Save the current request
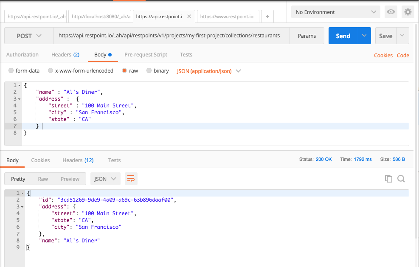 click(x=385, y=36)
